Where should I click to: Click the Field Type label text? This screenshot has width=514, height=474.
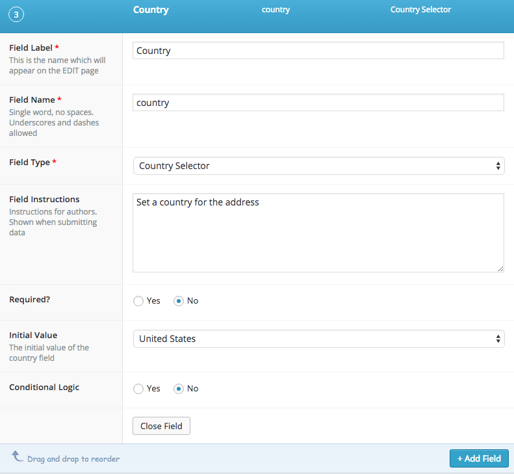[x=29, y=163]
